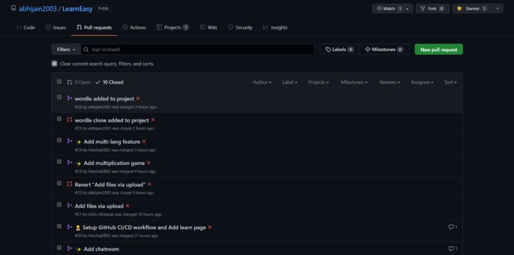Switch to the Issues tab
514x255 pixels.
[55, 27]
